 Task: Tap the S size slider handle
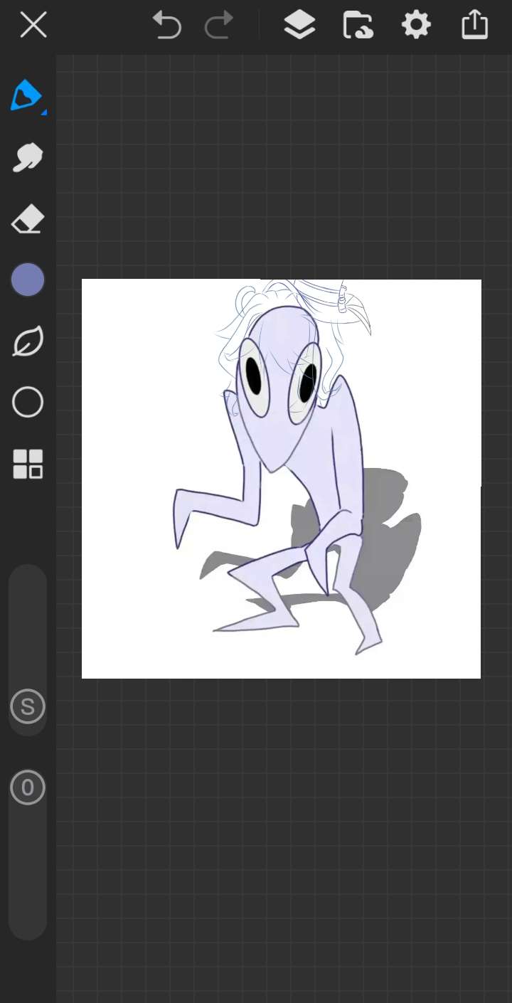pos(28,706)
